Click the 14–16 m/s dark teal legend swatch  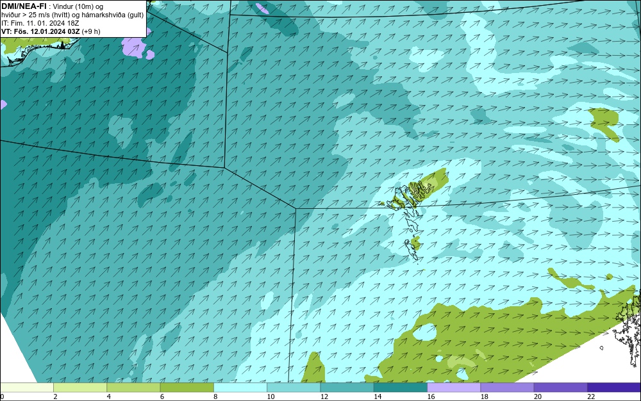(400, 388)
